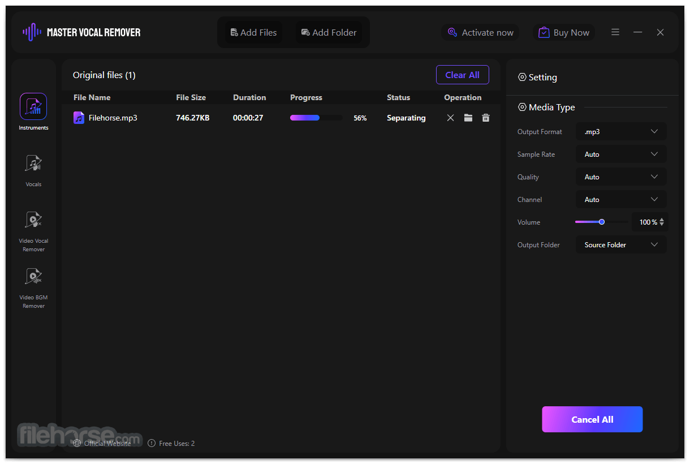Click the 100% volume value field
Image resolution: width=690 pixels, height=464 pixels.
pyautogui.click(x=648, y=222)
